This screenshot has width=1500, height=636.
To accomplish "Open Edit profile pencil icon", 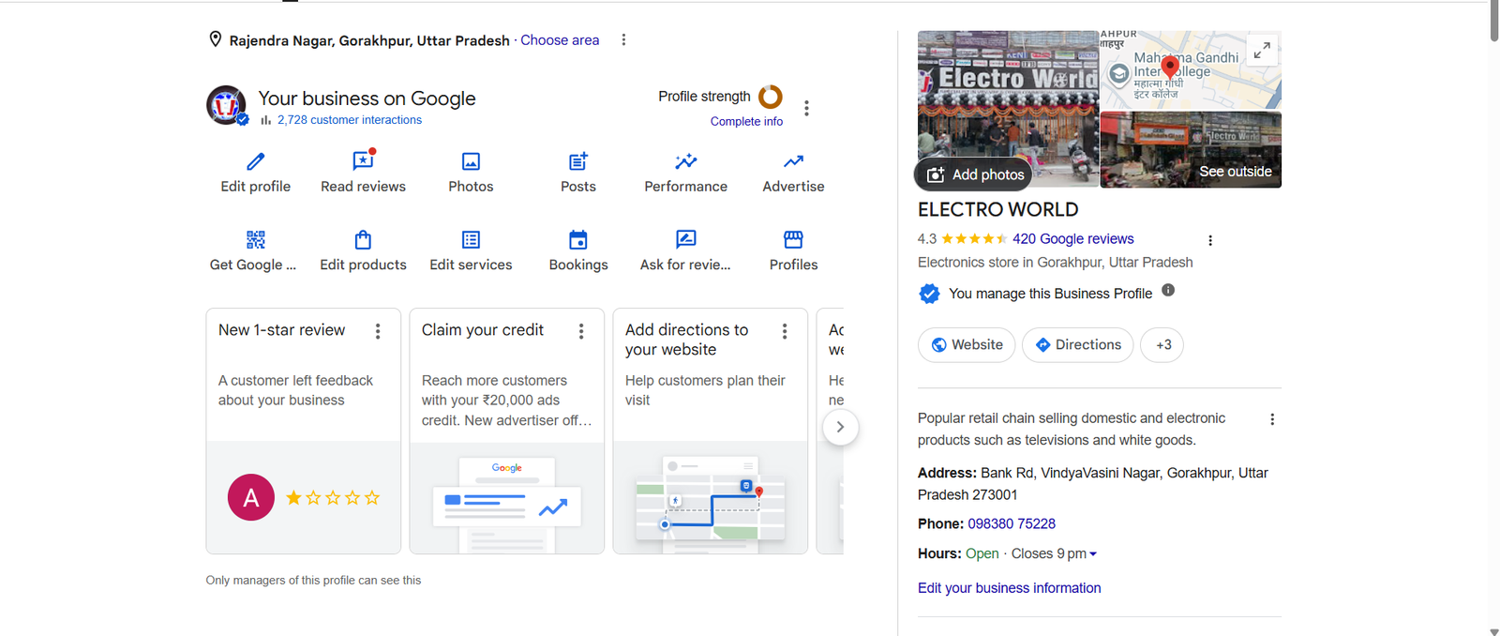I will click(x=255, y=161).
